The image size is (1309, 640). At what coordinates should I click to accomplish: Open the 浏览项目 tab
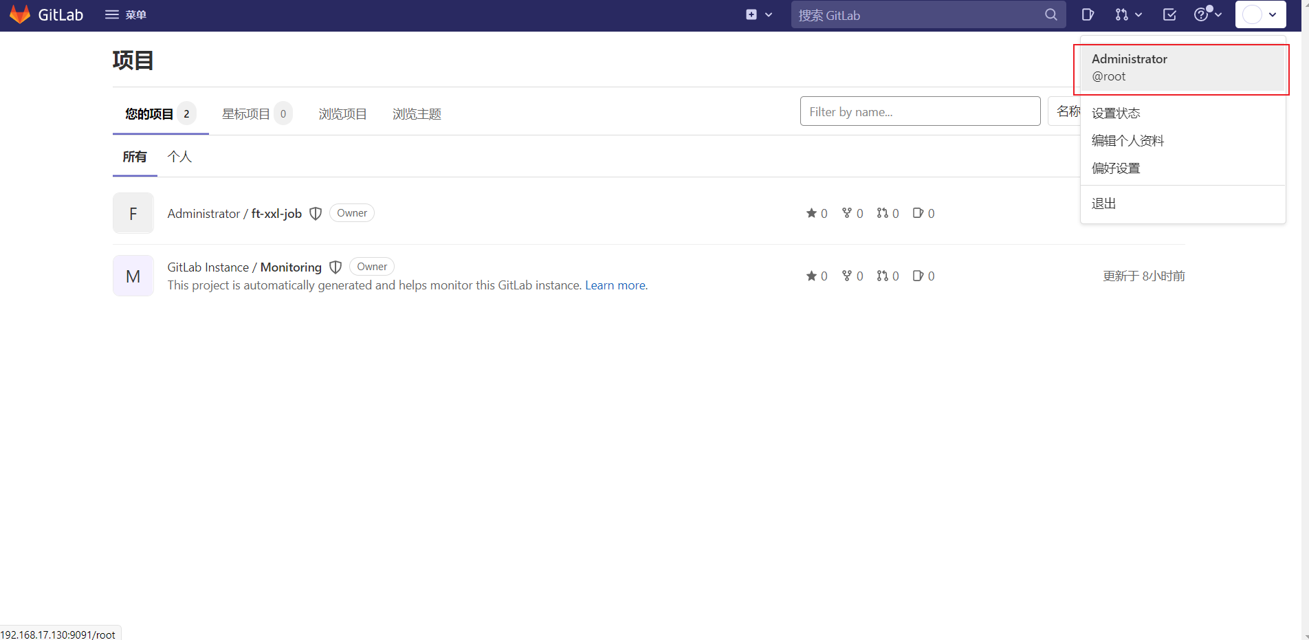[x=342, y=113]
